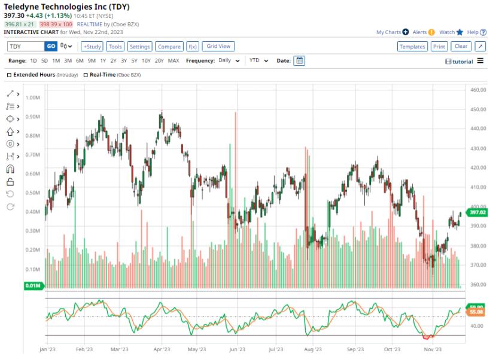496x359 pixels.
Task: Click the green 397.02 price marker
Action: coord(477,212)
